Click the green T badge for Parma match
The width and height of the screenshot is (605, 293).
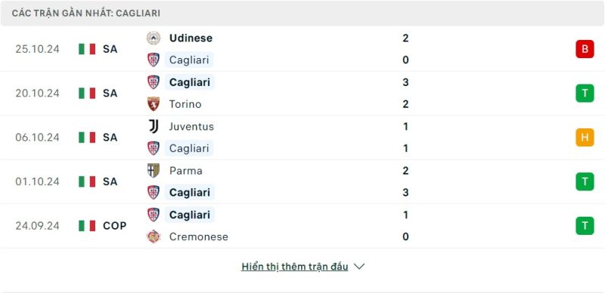[585, 181]
